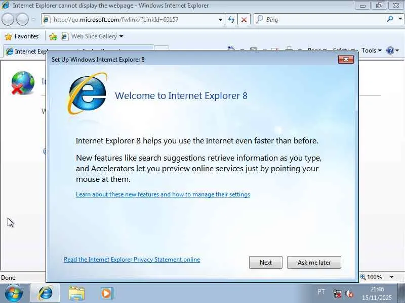Expand the recent pages dropdown arrow
The width and height of the screenshot is (405, 303).
[33, 20]
